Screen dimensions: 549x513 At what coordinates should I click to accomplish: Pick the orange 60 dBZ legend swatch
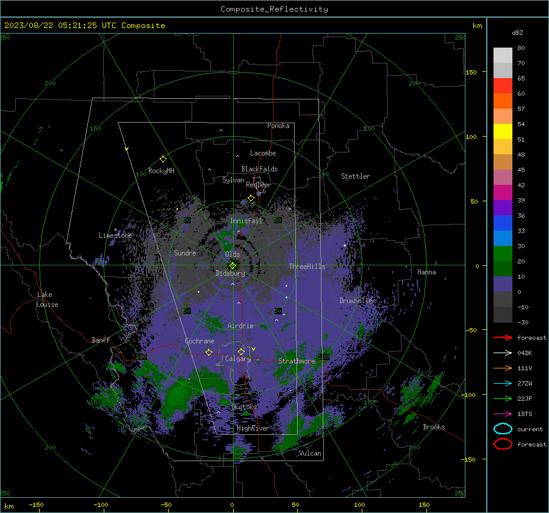point(503,101)
